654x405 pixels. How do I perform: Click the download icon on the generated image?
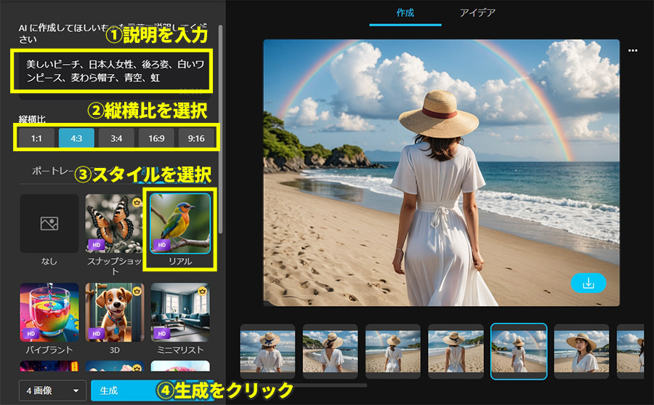[588, 283]
